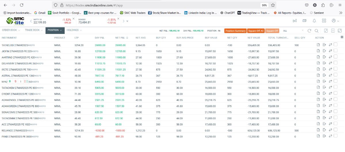The image size is (345, 152).
Task: Click the Sell S button on NYKAA row
Action: 16,81
